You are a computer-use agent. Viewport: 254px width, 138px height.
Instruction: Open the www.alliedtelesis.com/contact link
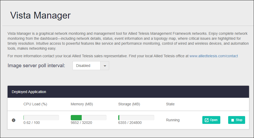214,56
